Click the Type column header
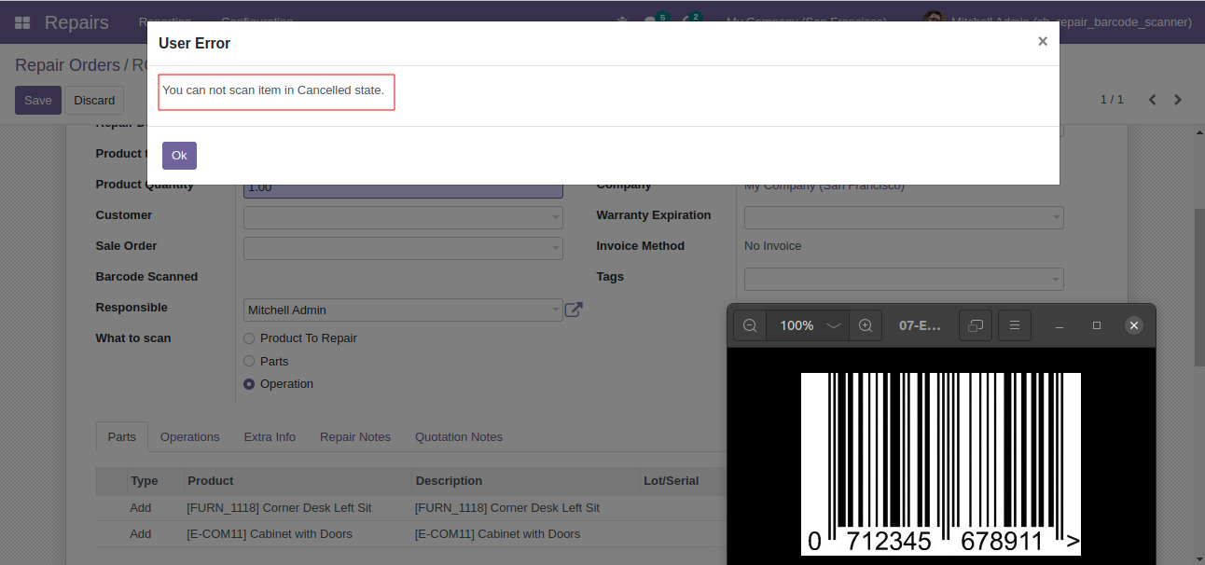Image resolution: width=1205 pixels, height=565 pixels. 155,481
